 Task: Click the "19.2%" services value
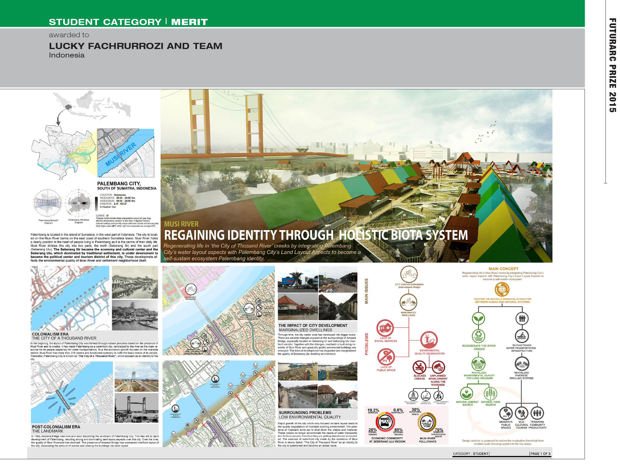[373, 410]
